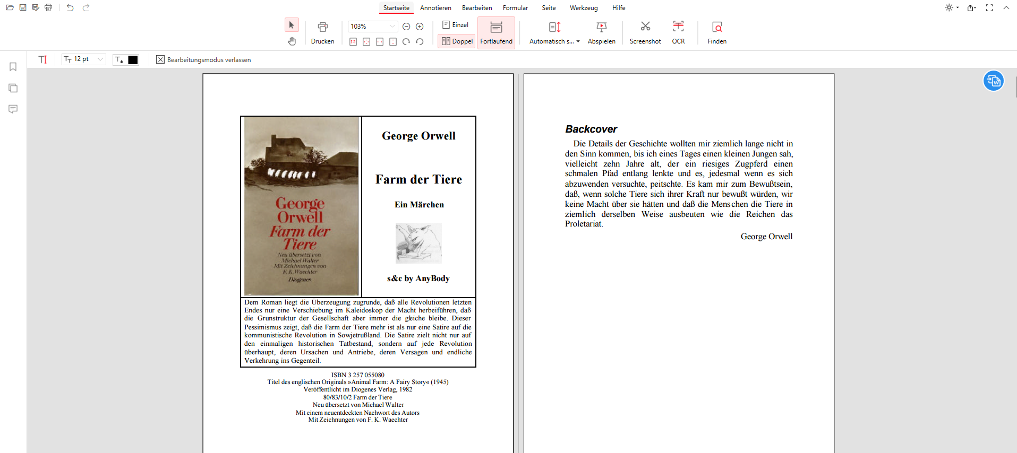Click the fit height icon
Viewport: 1017px width, 453px height.
tap(393, 42)
